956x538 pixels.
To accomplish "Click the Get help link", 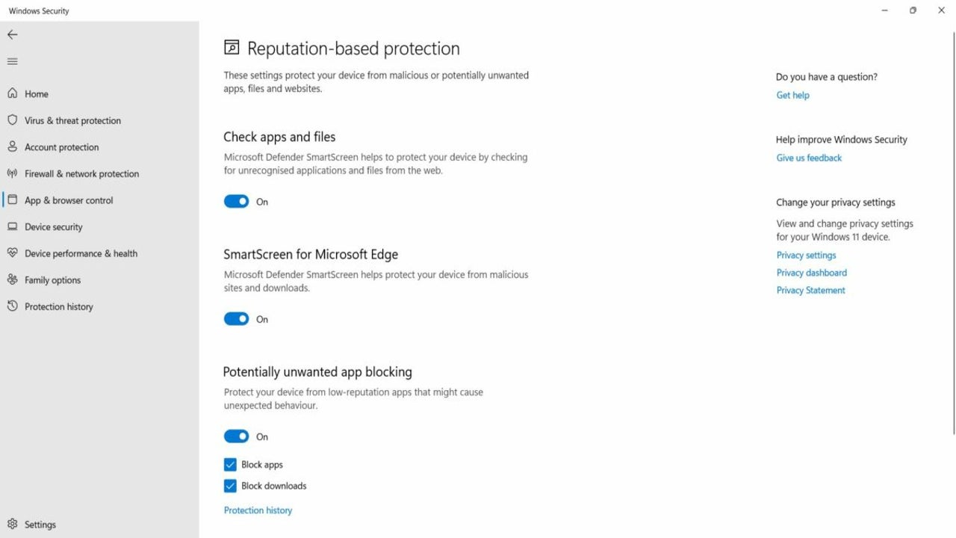I will point(792,95).
